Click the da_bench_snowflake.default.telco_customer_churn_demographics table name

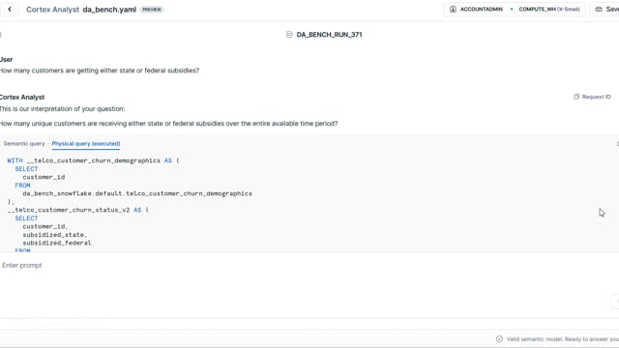(137, 193)
